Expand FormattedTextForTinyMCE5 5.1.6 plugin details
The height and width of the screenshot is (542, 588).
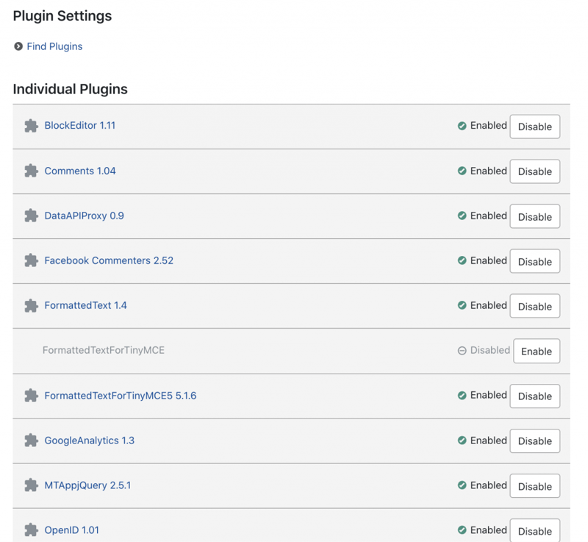point(120,396)
